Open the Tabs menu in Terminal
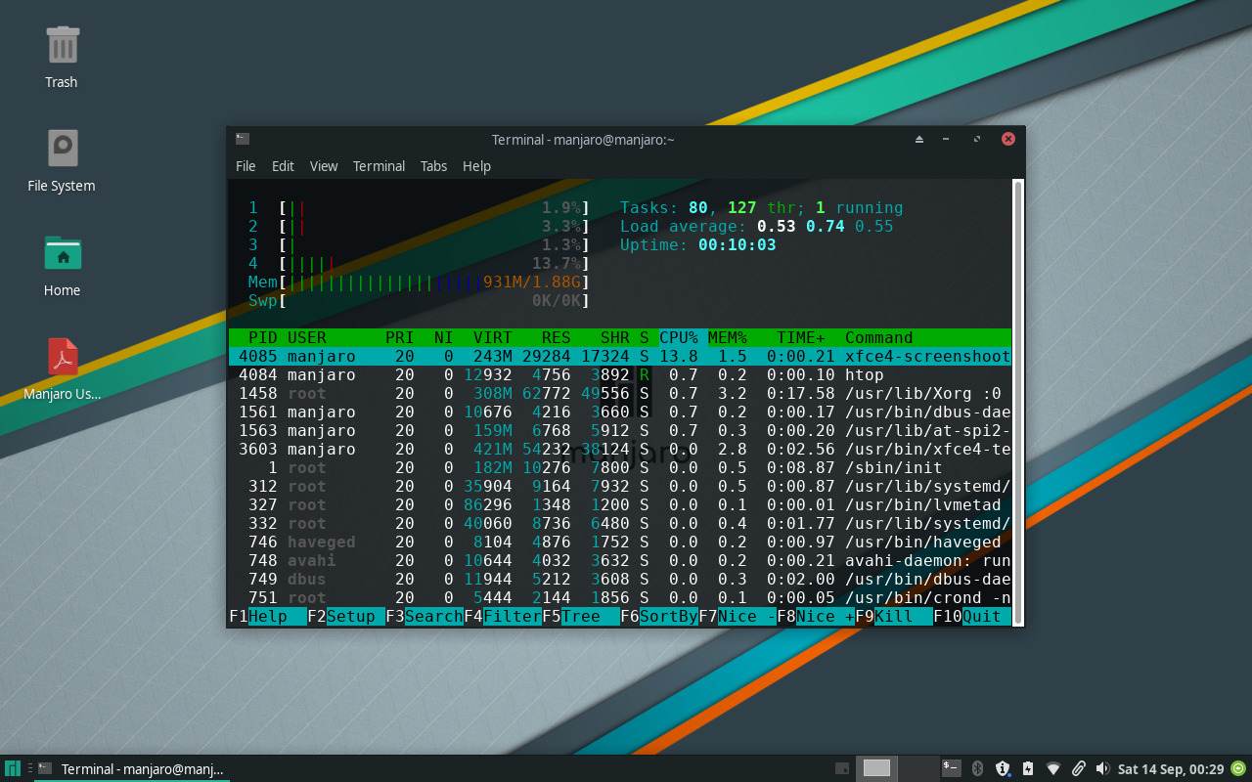 click(433, 166)
